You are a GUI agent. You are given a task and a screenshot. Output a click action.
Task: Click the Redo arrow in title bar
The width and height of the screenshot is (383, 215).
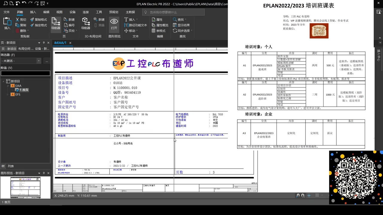pos(30,4)
